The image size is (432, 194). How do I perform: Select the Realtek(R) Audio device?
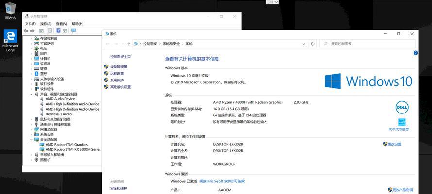pos(58,114)
